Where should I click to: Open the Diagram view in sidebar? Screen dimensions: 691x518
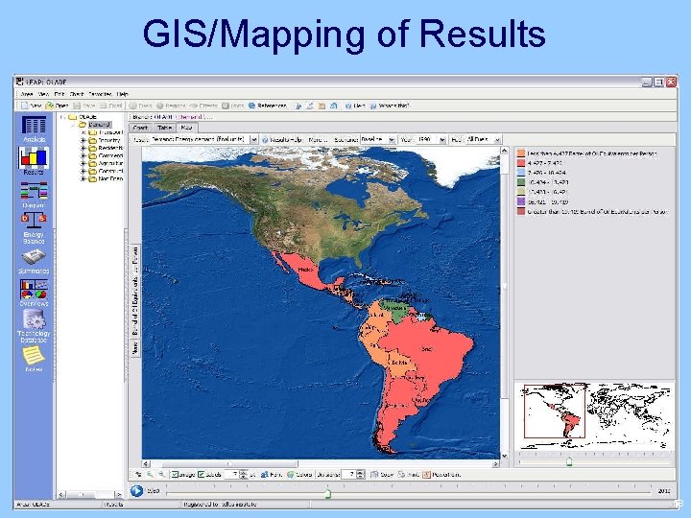point(34,195)
